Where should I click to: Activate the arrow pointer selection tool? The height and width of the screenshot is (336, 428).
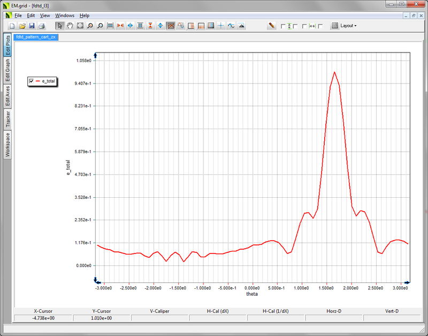coord(60,26)
